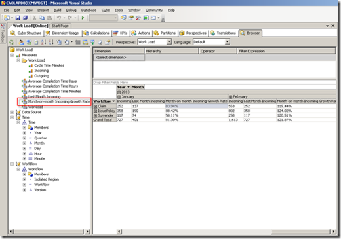This screenshot has width=341, height=239.
Task: Switch to the Start Page document tab
Action: (x=60, y=26)
